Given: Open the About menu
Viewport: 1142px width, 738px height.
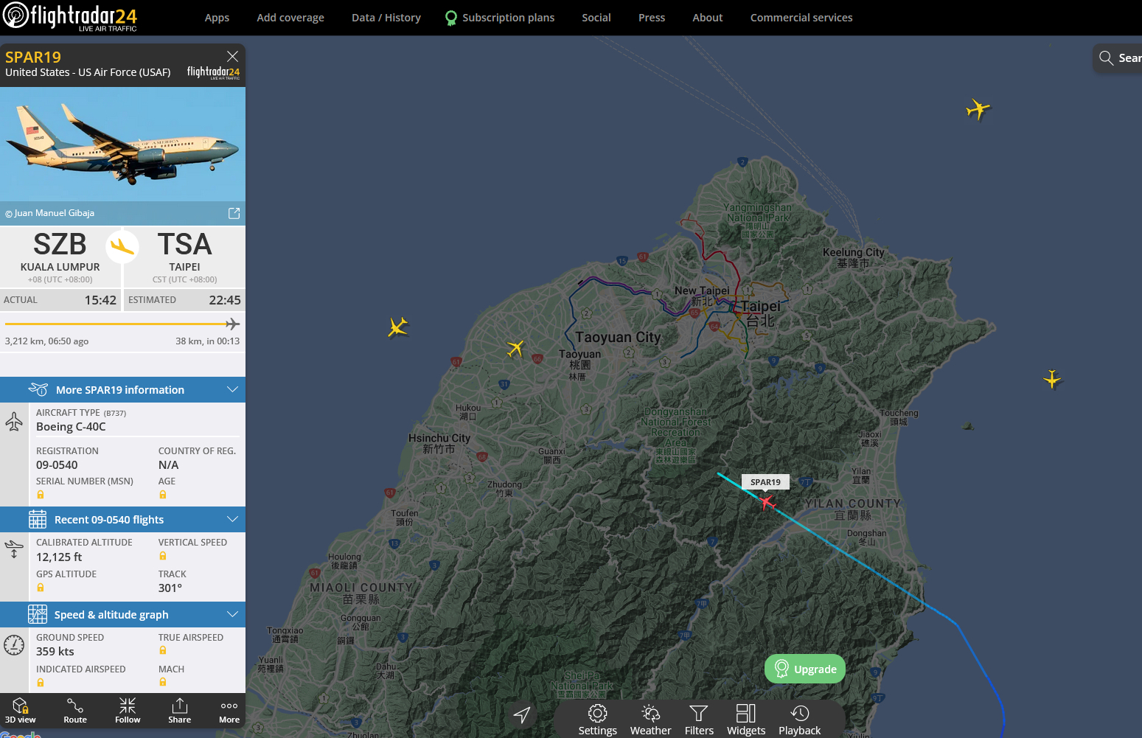Looking at the screenshot, I should [708, 18].
